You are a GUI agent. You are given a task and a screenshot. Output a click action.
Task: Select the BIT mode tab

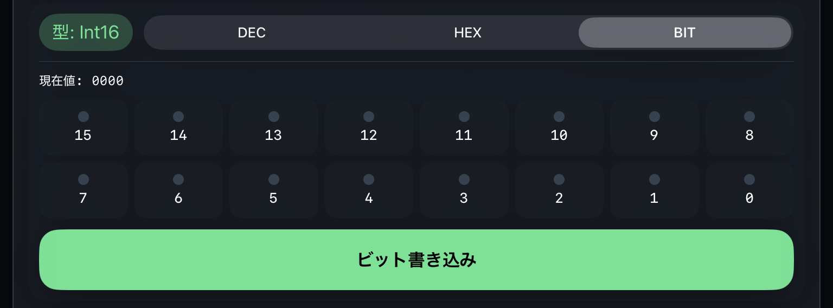click(685, 33)
